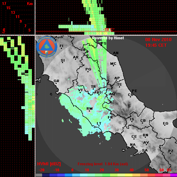This screenshot has height=177, width=177.
Task: Click the PS city label on map
Action: (x=104, y=44)
